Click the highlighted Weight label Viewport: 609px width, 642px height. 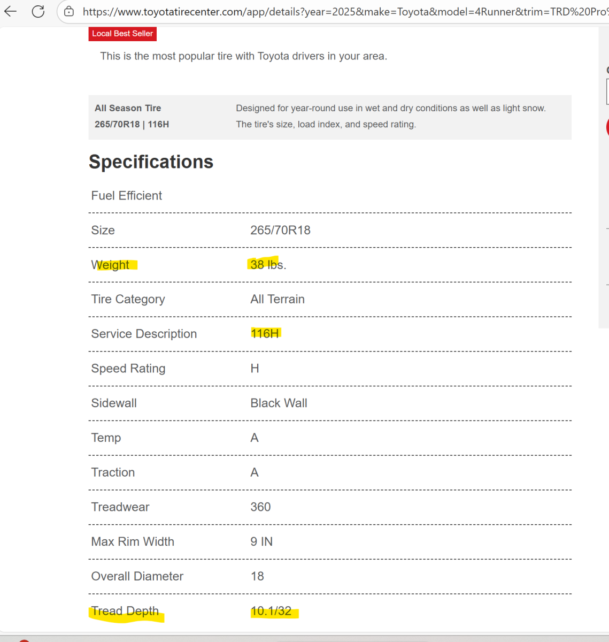pyautogui.click(x=111, y=265)
